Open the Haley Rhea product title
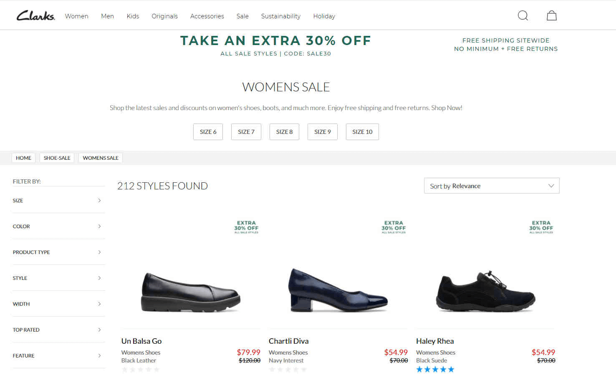Viewport: 616px width, 375px height. click(x=435, y=341)
